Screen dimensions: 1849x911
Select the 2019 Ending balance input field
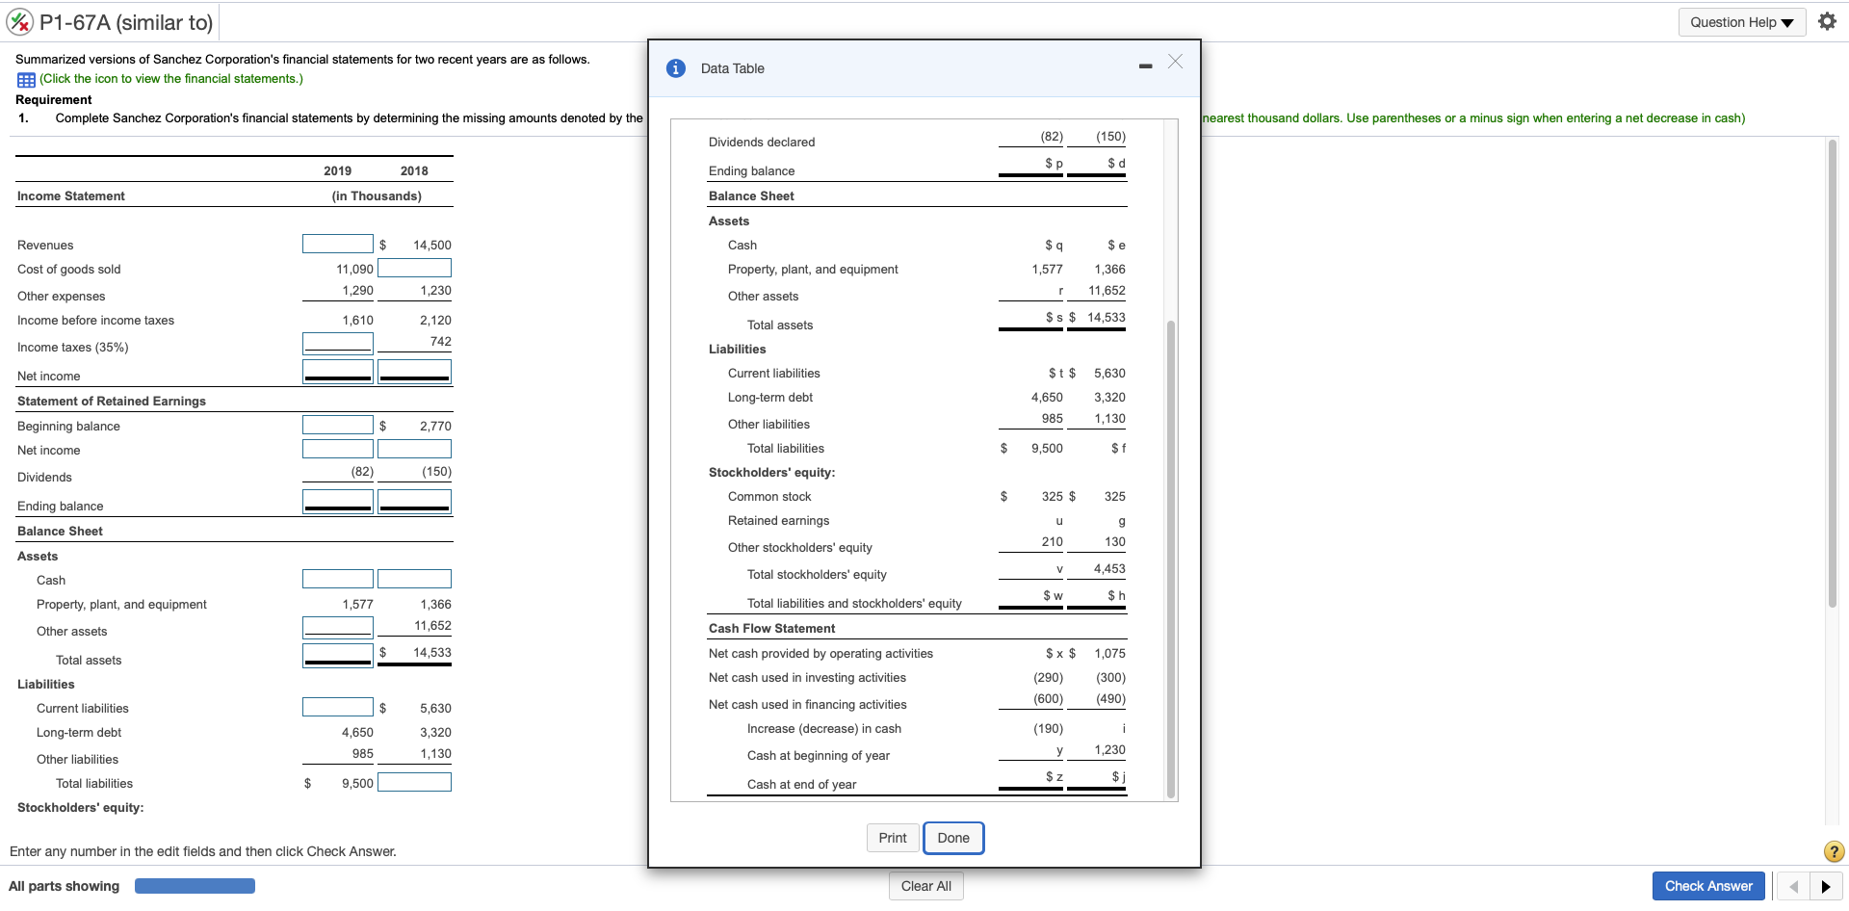pos(338,501)
